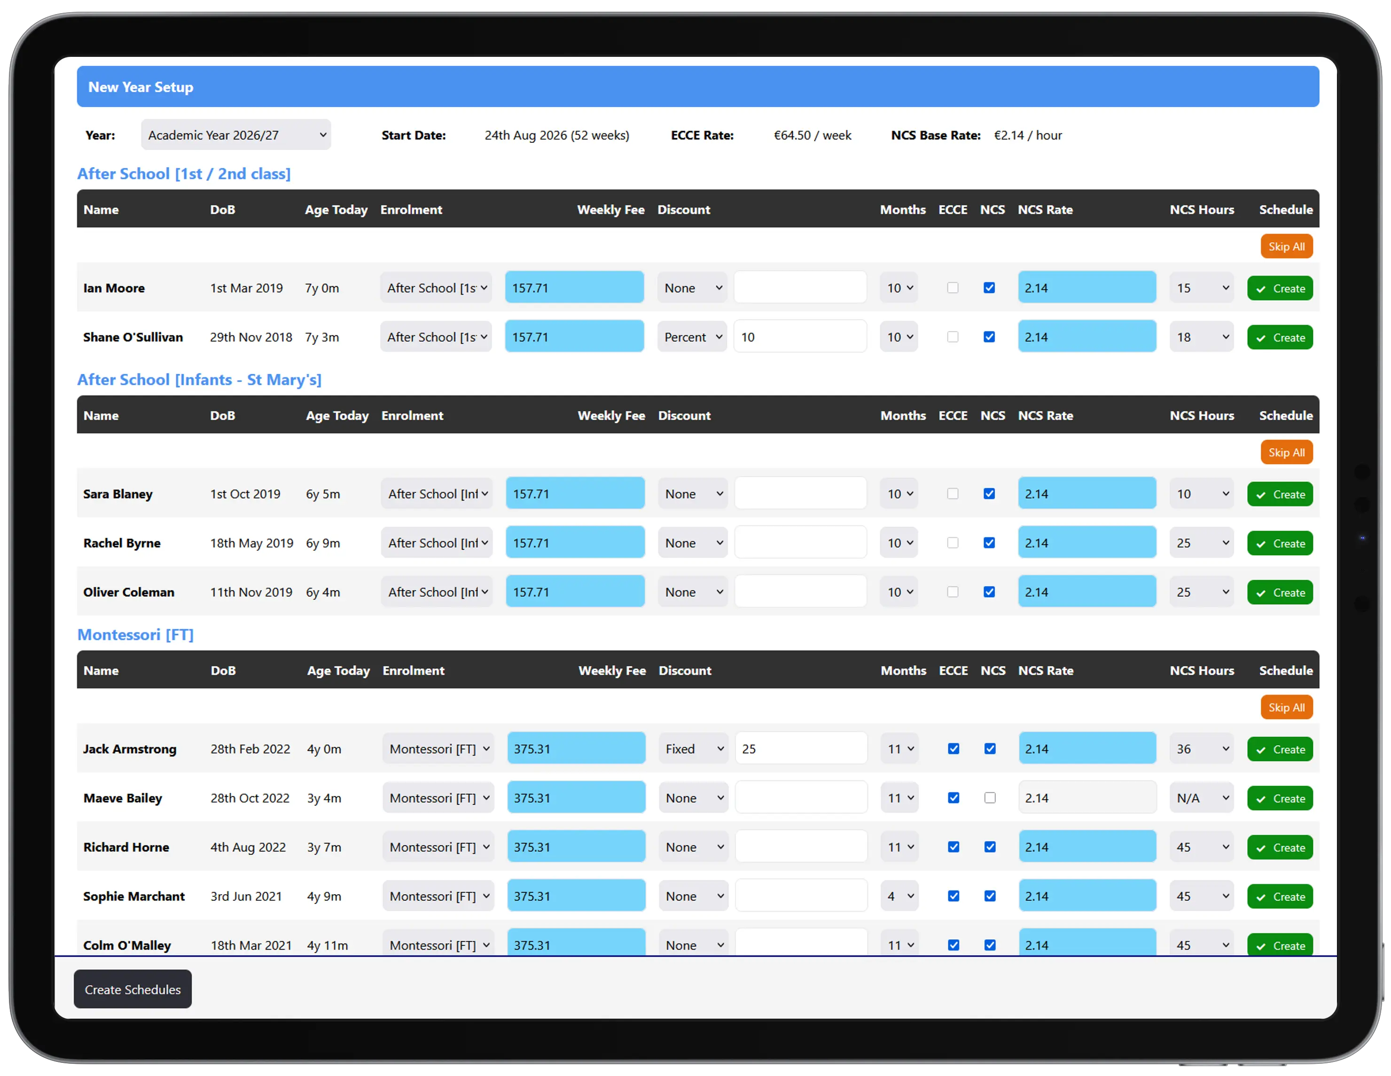Open the Academic Year 2026/27 dropdown
The image size is (1391, 1076).
(235, 135)
